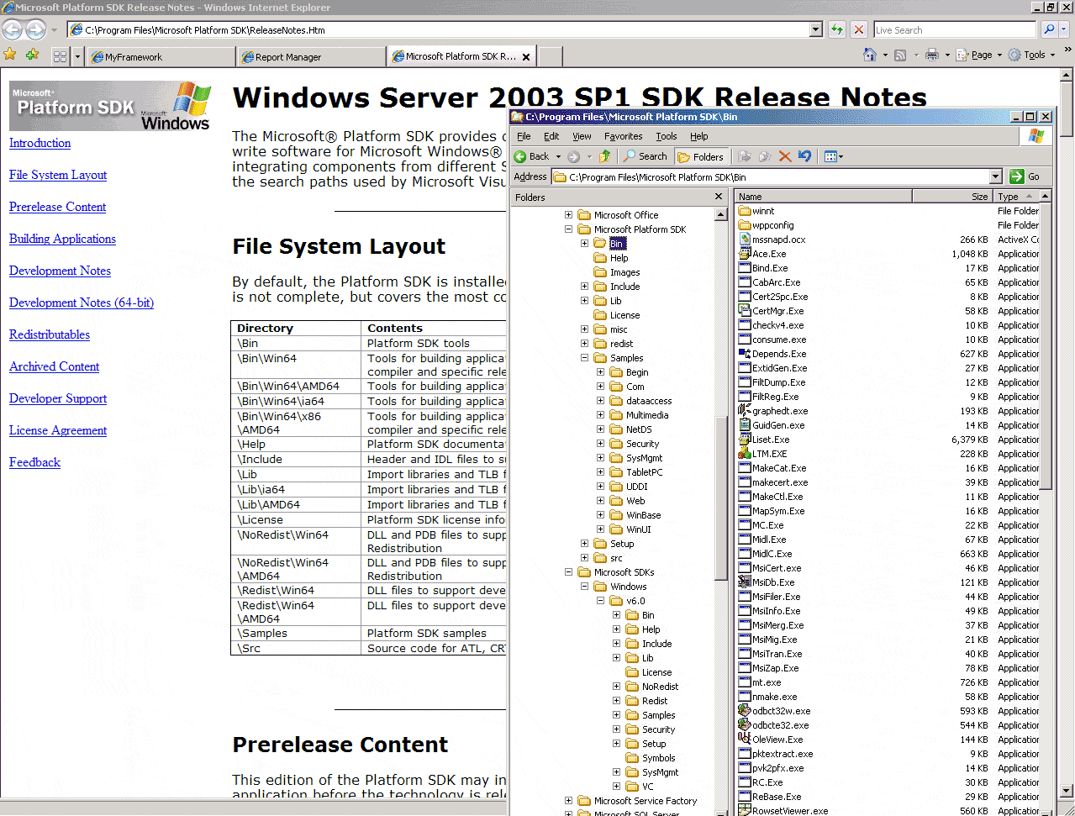Click the file list vertical scrollbar thumb
The width and height of the screenshot is (1075, 816).
pos(1046,345)
